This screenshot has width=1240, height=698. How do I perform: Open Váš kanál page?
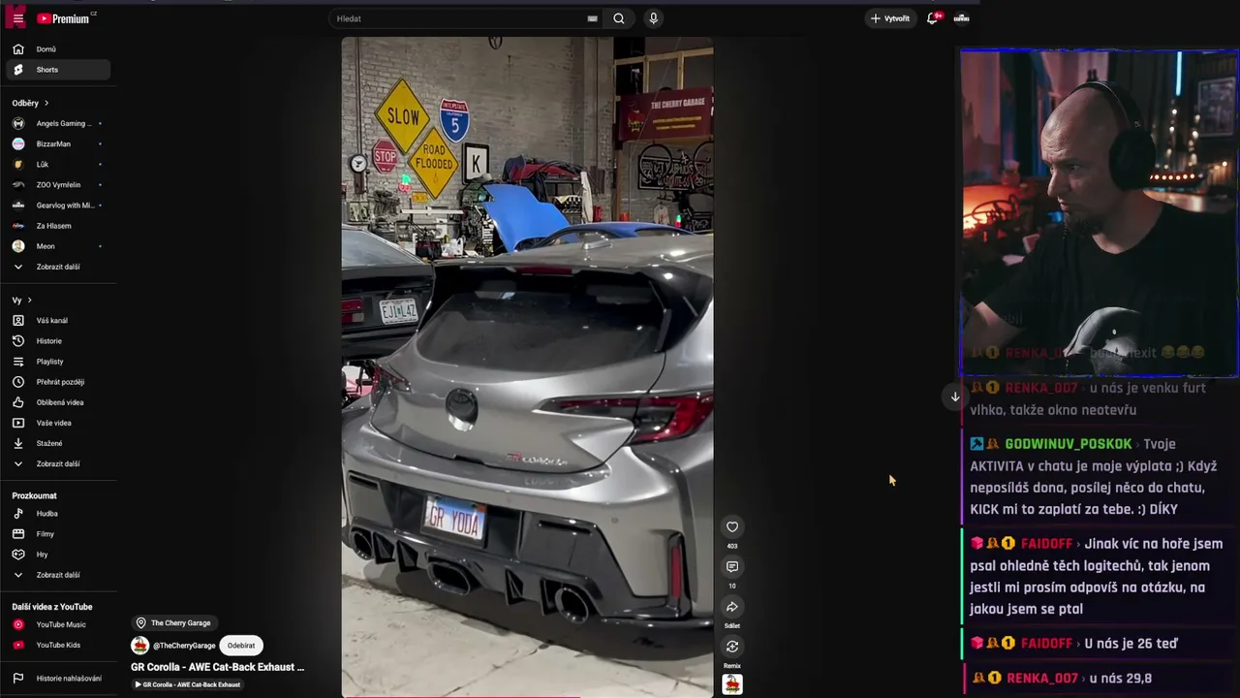[x=58, y=321]
